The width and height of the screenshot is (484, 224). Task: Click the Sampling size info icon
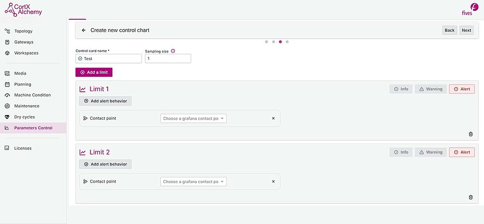(x=173, y=51)
